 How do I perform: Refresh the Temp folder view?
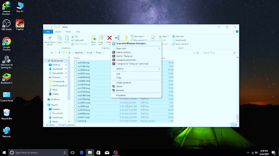point(197,53)
